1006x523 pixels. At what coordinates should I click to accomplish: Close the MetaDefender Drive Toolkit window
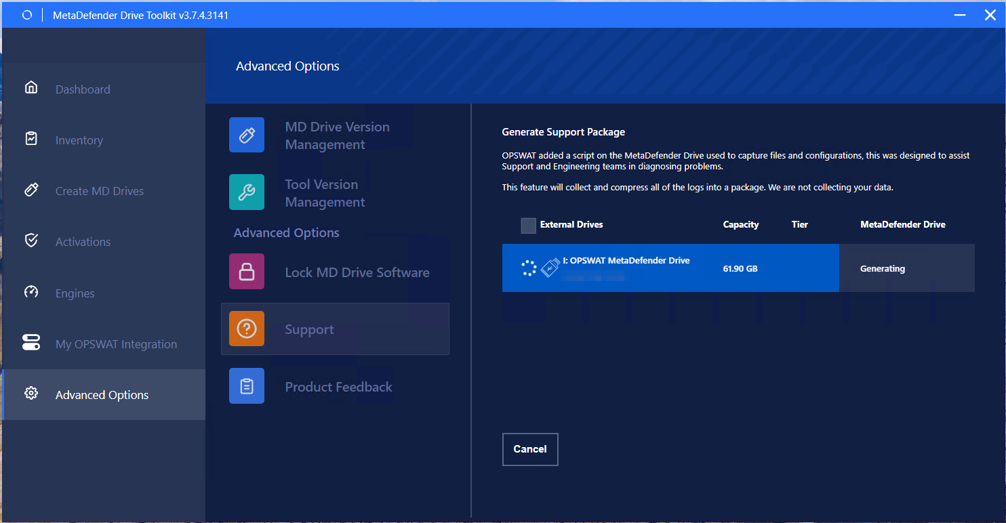click(x=990, y=15)
